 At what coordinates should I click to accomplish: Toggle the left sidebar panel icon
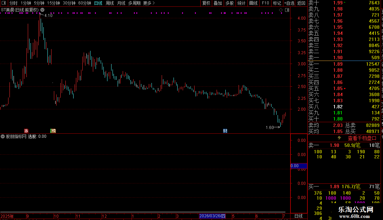tap(4, 3)
